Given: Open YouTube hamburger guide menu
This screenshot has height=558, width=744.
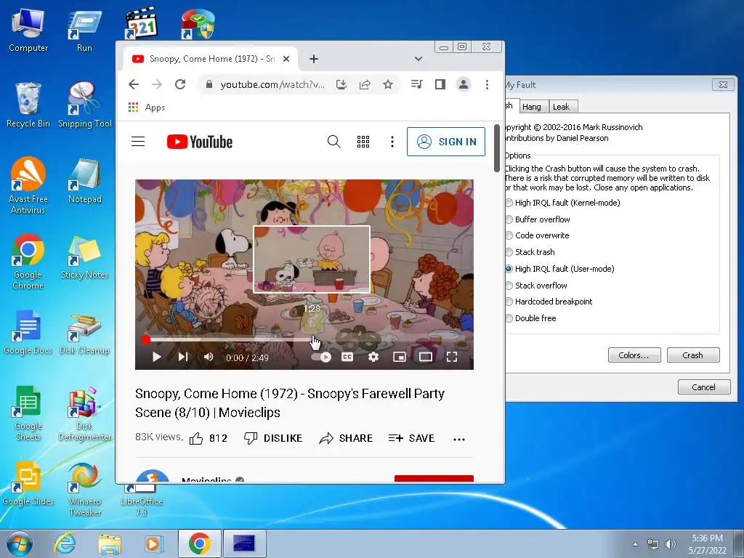Looking at the screenshot, I should [138, 142].
